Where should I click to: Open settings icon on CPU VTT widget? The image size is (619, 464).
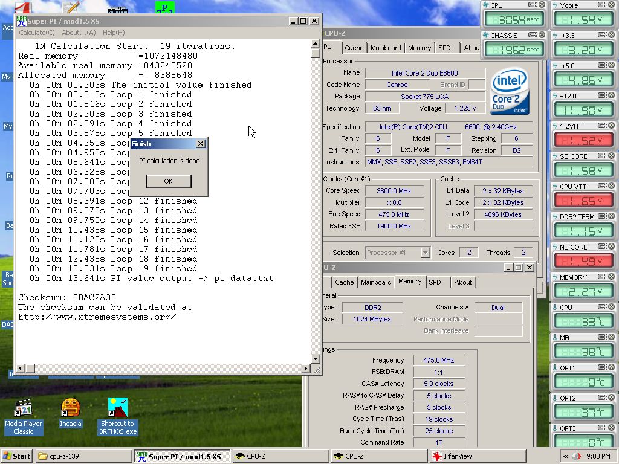602,186
